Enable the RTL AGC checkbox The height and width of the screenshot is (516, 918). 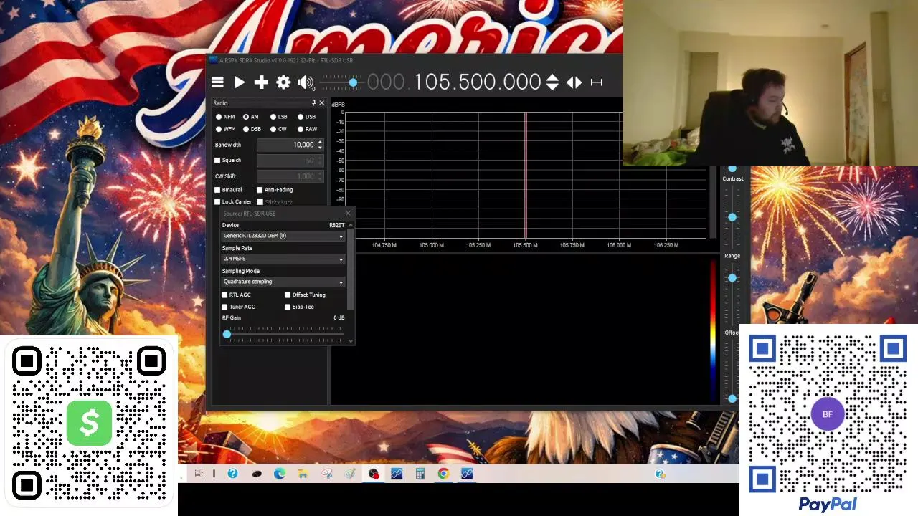[224, 295]
